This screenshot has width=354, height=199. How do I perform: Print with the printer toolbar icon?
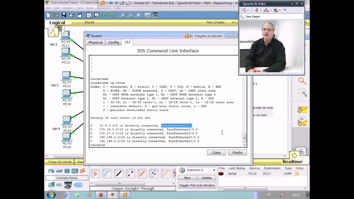tap(72, 15)
